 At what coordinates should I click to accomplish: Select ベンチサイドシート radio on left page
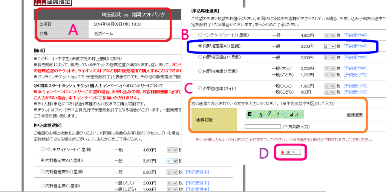(x=43, y=149)
